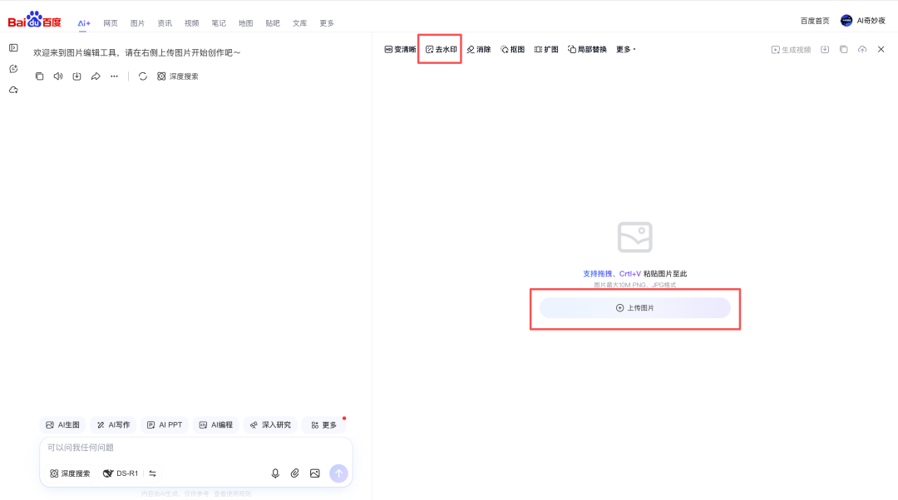Open the 贴吧 tab
The image size is (898, 500).
273,23
